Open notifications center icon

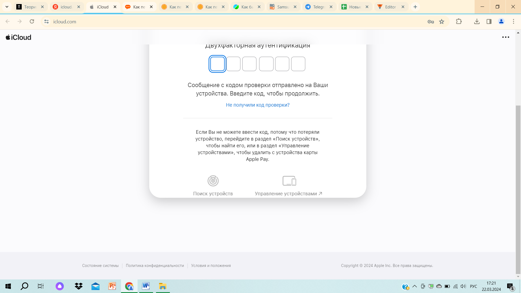510,286
